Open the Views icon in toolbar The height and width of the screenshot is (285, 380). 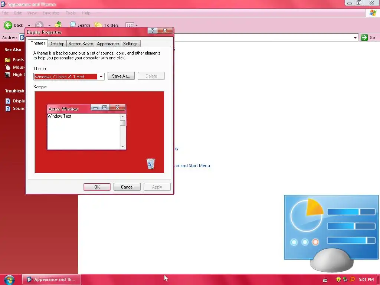click(x=130, y=25)
